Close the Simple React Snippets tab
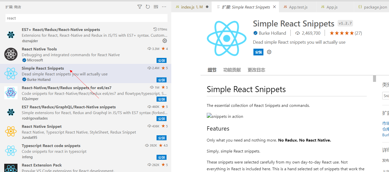Viewport: 389px width, 172px height. click(274, 7)
